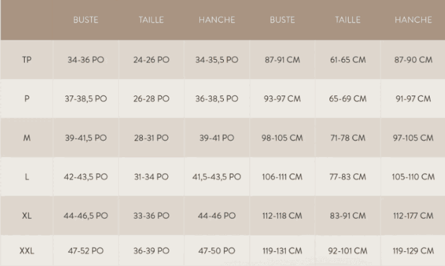Select the 61-65 CM waist cell
The width and height of the screenshot is (445, 266).
tap(348, 60)
